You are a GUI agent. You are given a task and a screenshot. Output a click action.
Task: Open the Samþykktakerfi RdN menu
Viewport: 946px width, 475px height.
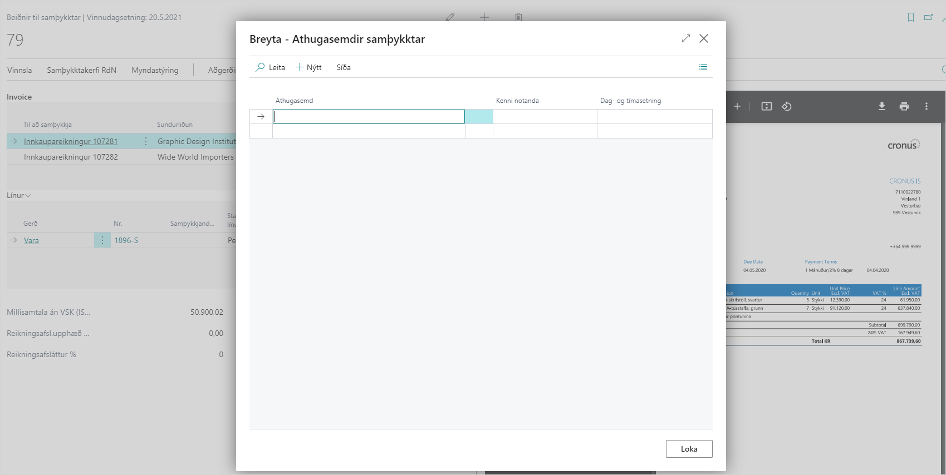[x=81, y=70]
